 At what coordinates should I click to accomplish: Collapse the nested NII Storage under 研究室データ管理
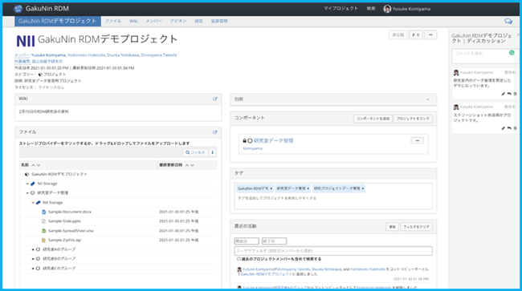click(33, 203)
